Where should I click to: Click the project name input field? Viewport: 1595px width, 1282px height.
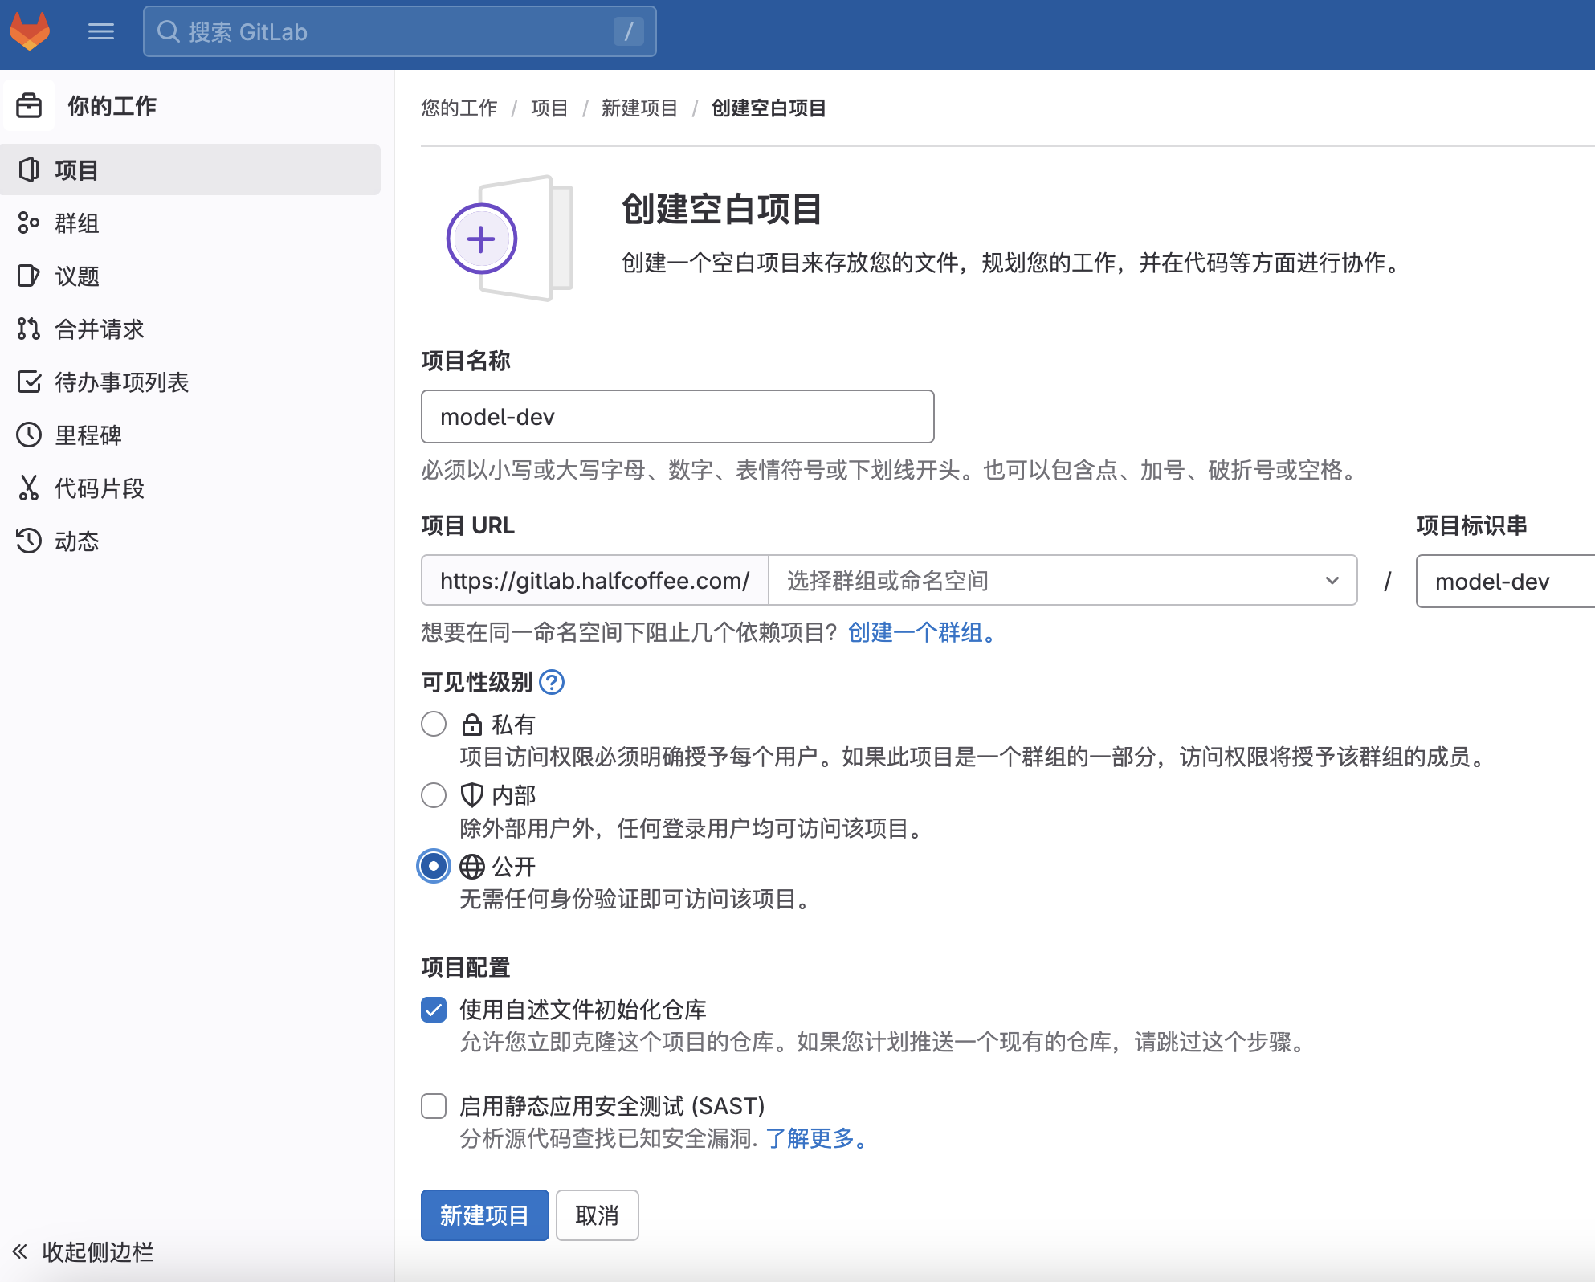677,417
